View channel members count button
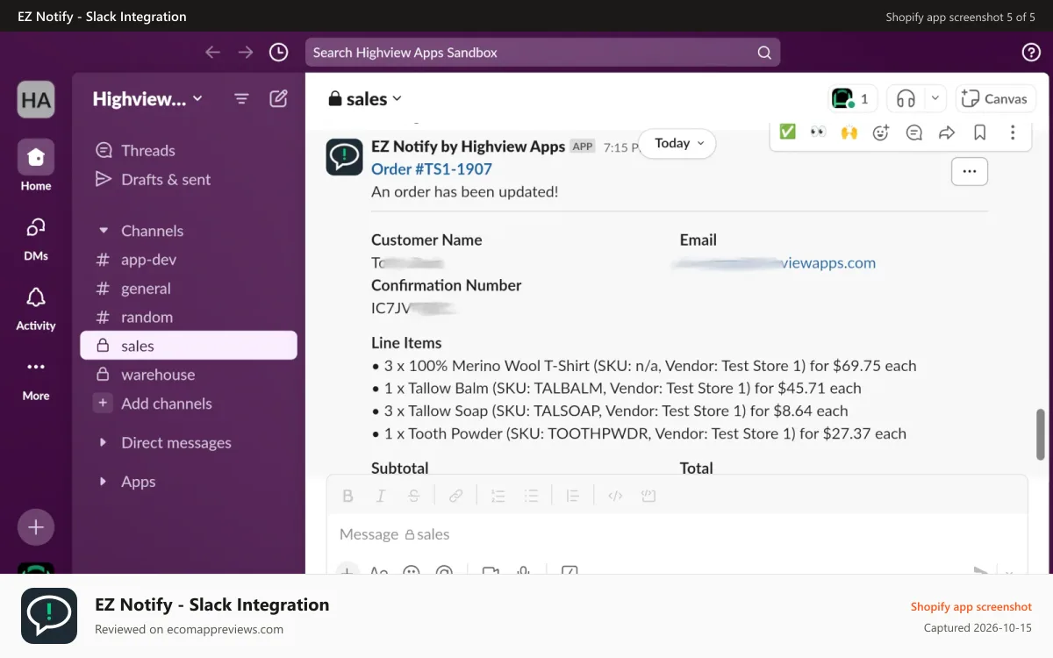Viewport: 1053px width, 658px height. [852, 98]
